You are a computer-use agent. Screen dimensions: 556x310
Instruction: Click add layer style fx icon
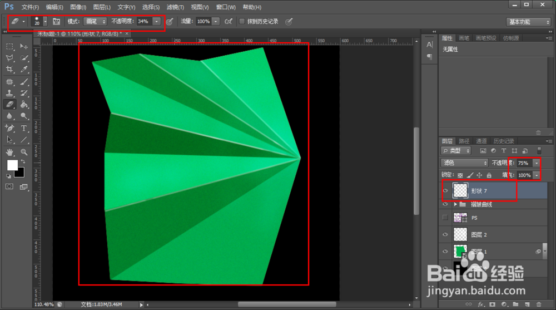[x=480, y=304]
